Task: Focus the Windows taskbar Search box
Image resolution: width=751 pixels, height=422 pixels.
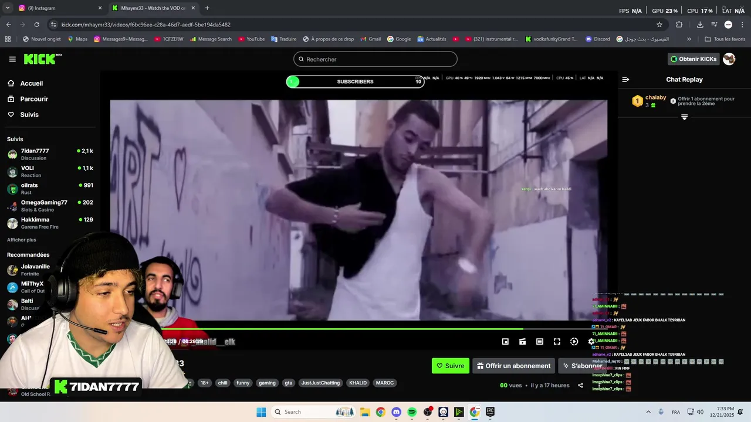Action: [x=314, y=412]
